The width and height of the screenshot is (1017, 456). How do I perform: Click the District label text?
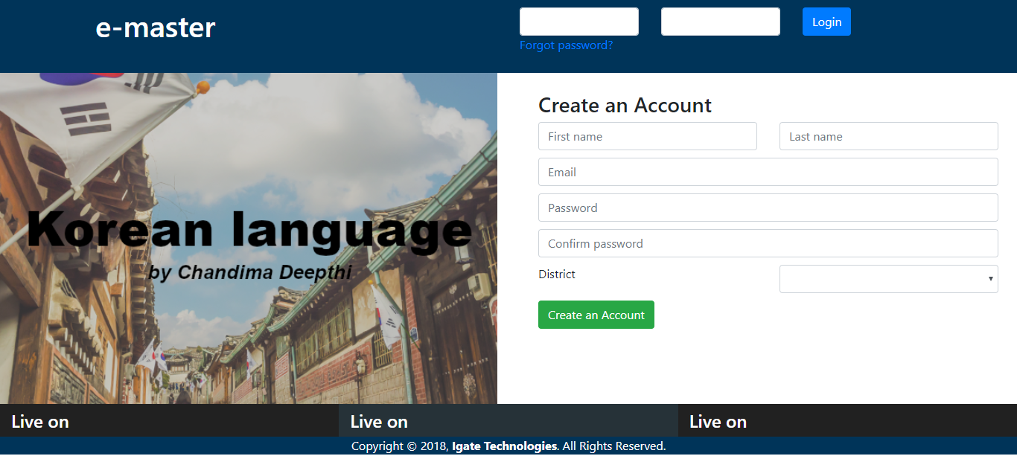557,274
